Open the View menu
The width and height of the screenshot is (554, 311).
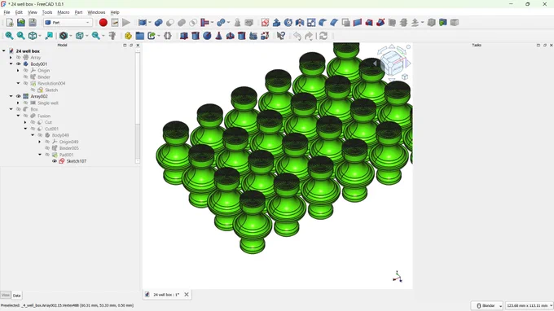32,12
